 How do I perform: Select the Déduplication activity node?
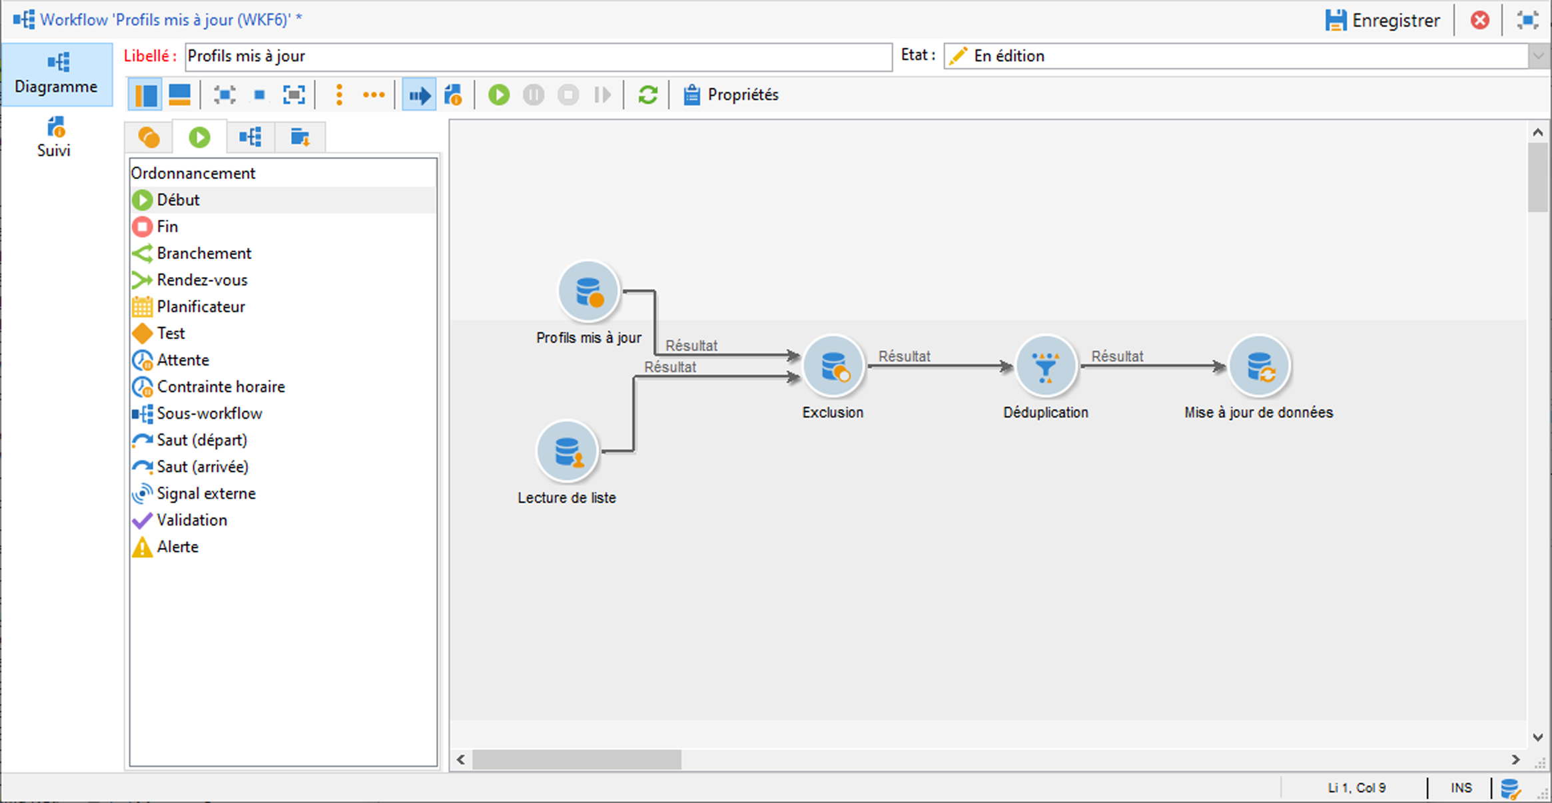[1046, 366]
